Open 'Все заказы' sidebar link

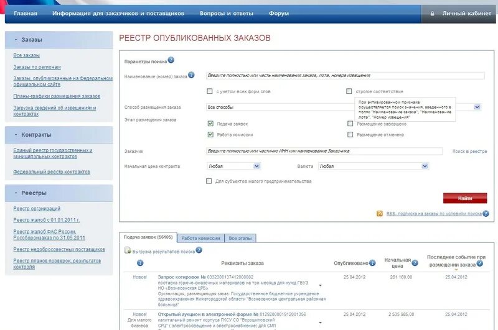pos(26,55)
